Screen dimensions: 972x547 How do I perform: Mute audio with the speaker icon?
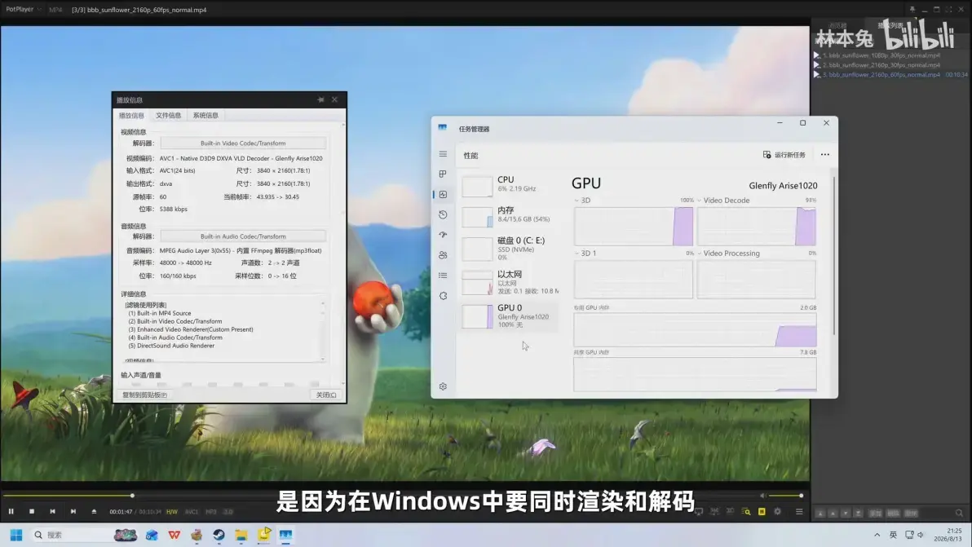(763, 496)
